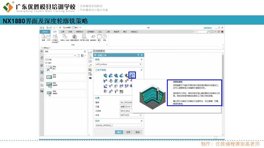Image resolution: width=264 pixels, height=148 pixels.
Task: Open the roles panel search dropdown
Action: (x=75, y=56)
